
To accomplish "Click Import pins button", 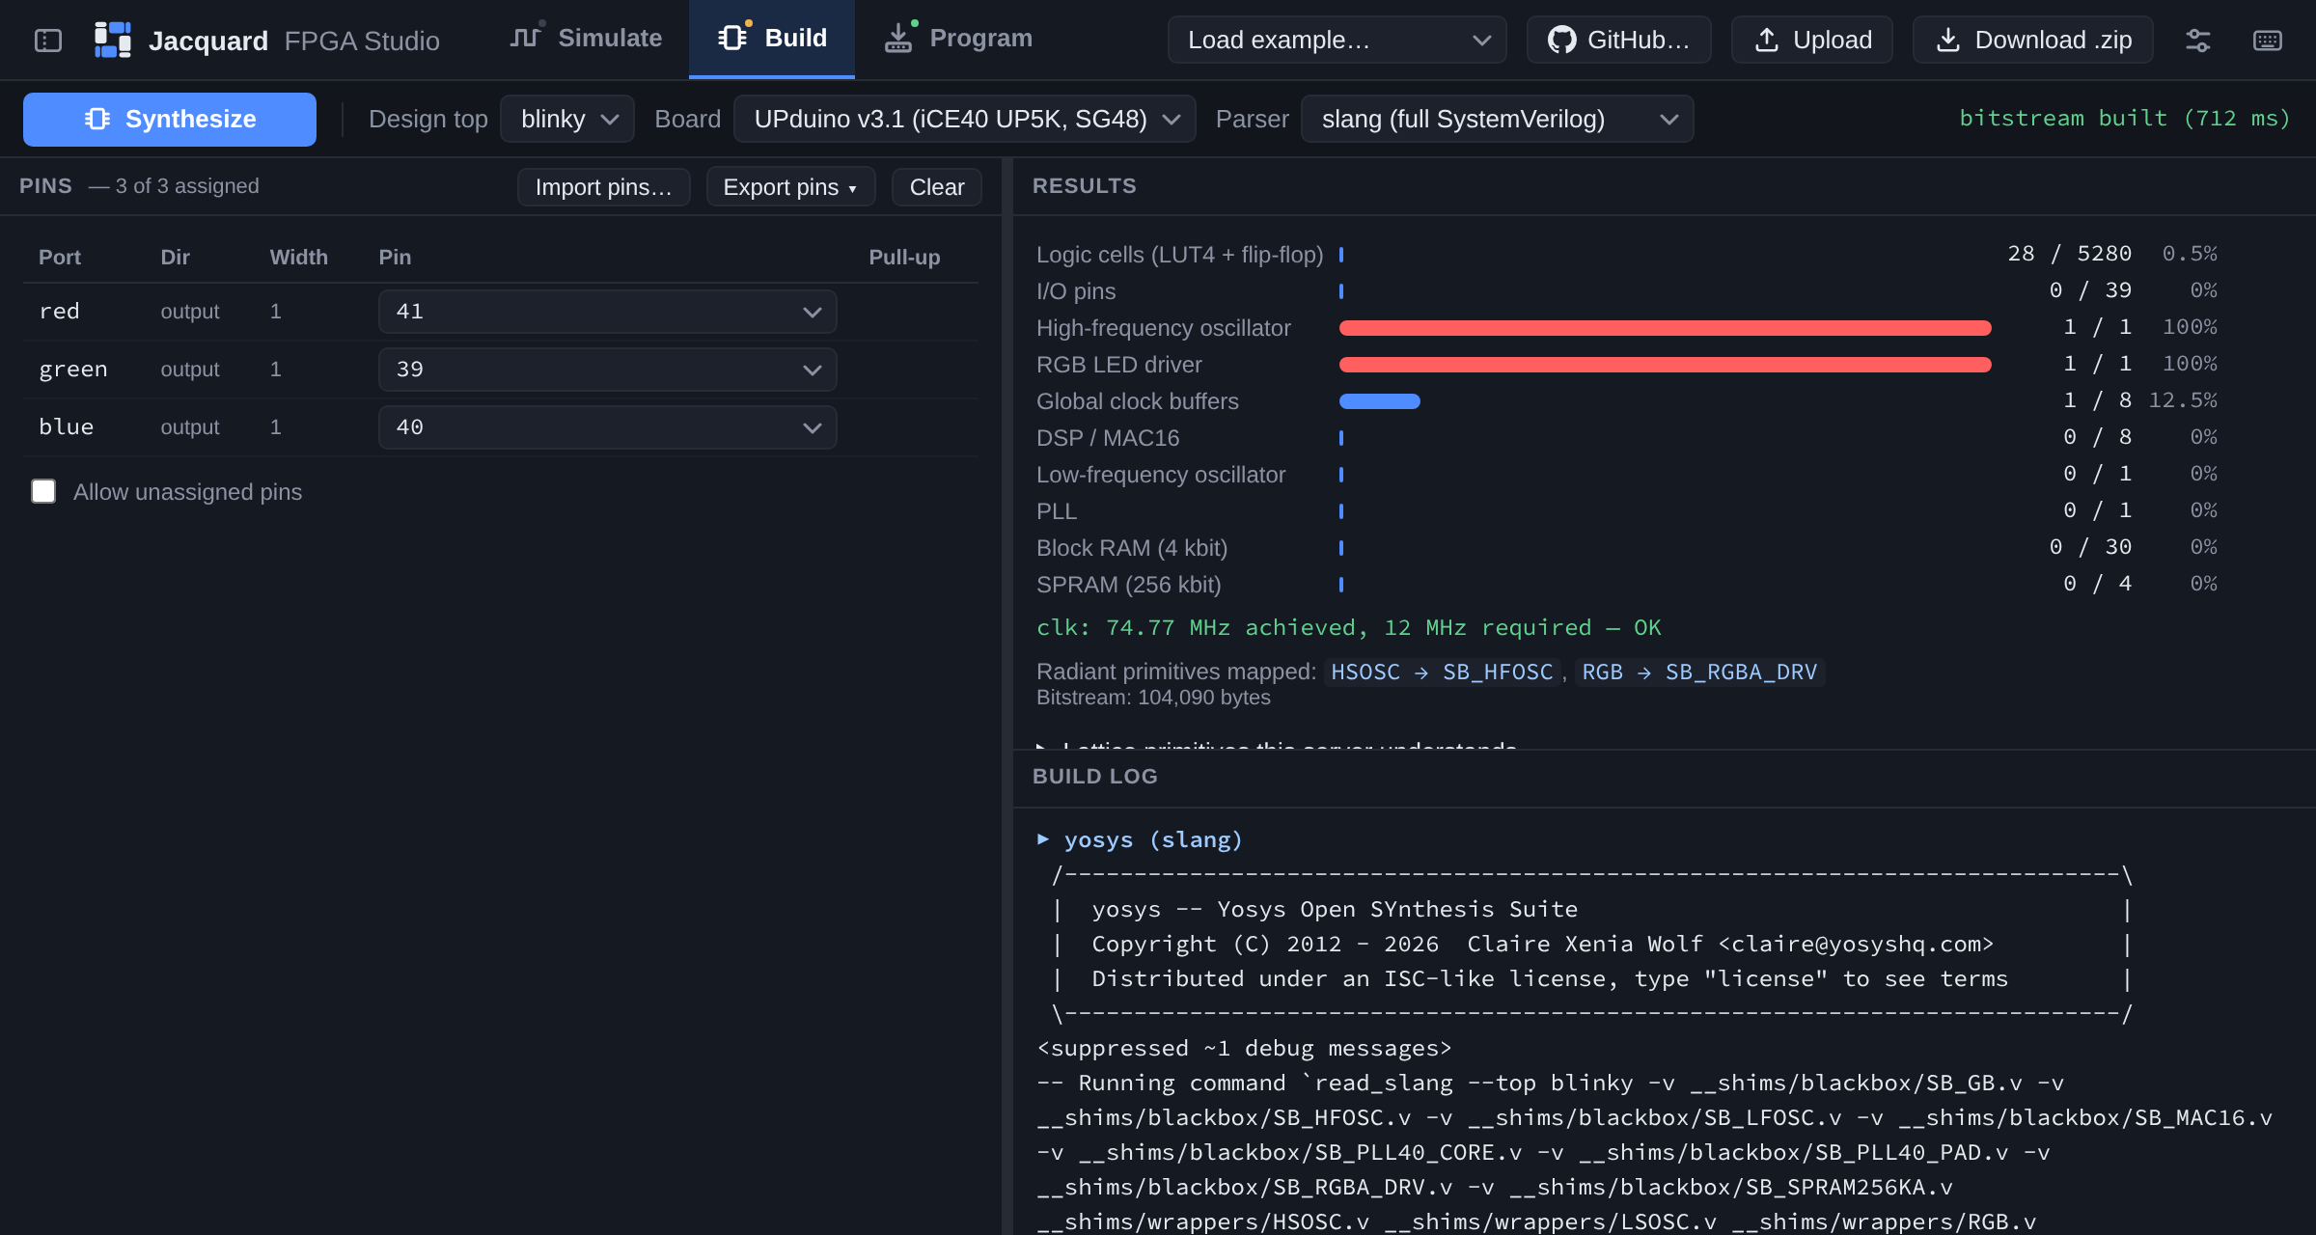I will tap(604, 187).
